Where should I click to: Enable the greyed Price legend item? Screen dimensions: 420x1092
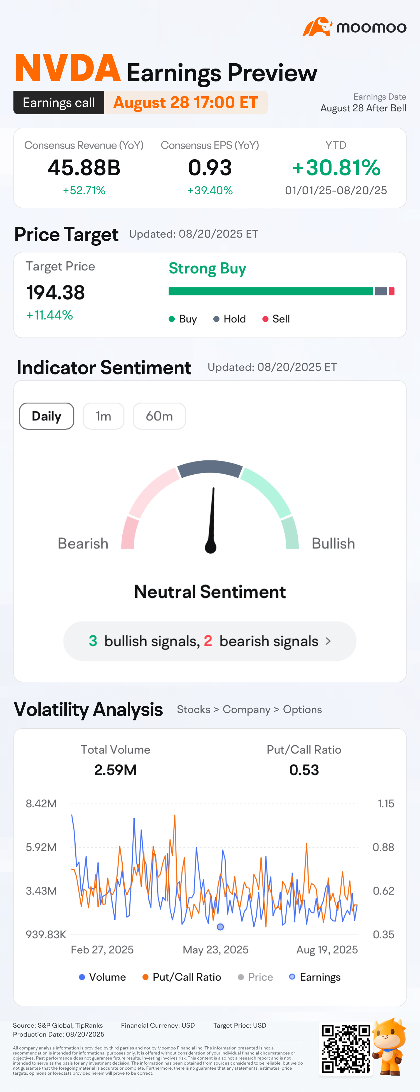[x=255, y=977]
